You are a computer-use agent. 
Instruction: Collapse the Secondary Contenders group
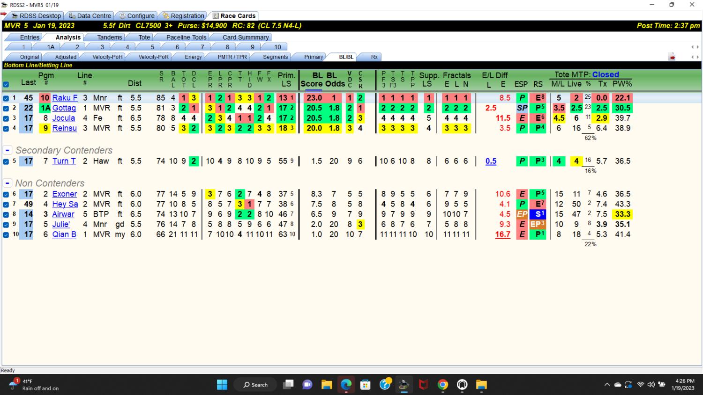tap(7, 150)
